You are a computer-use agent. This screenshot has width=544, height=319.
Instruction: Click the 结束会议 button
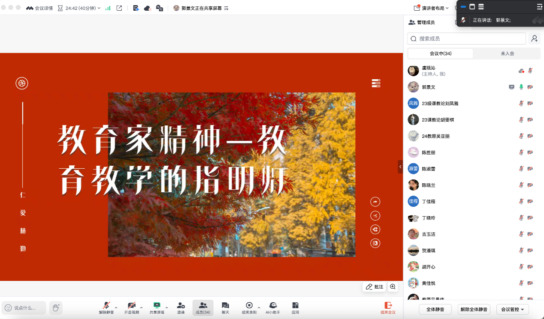point(388,307)
